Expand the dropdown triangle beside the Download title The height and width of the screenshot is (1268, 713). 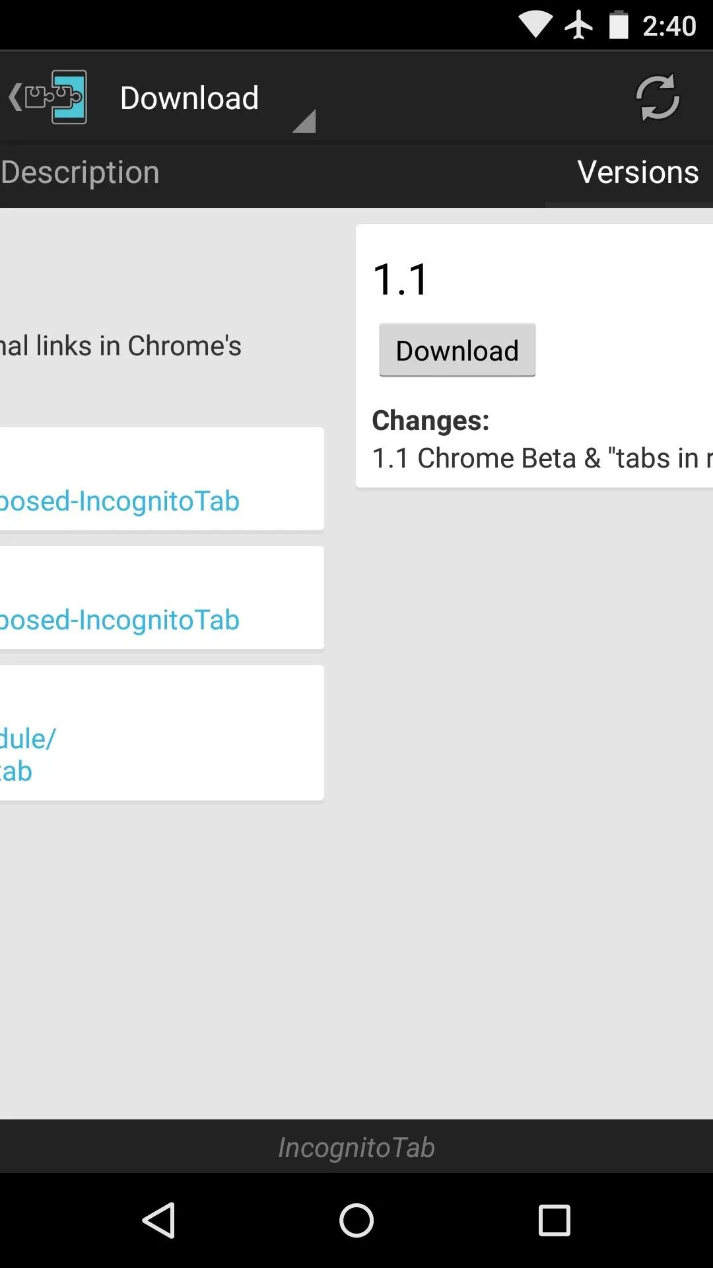[304, 121]
